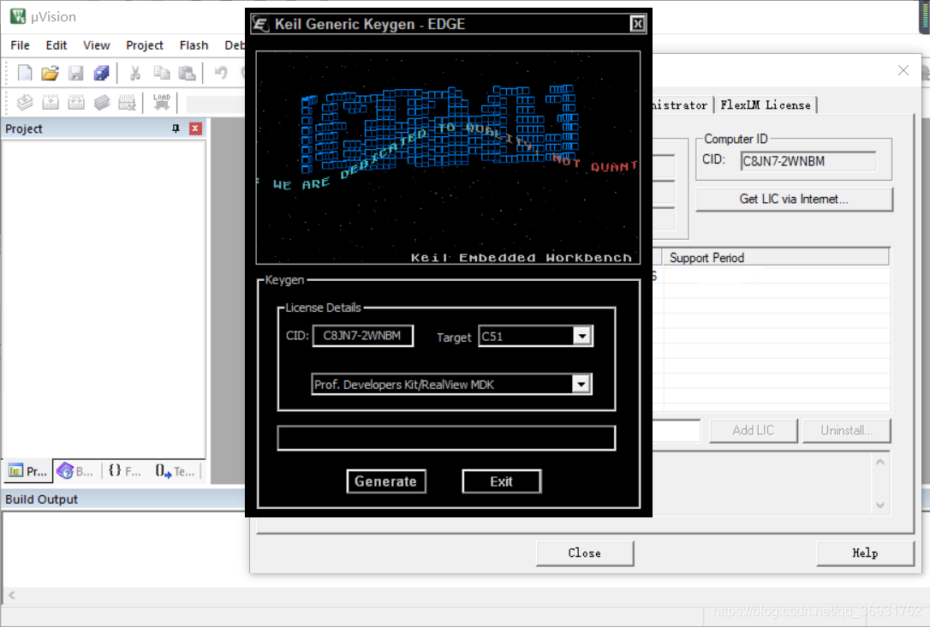Screen dimensions: 930x627
Task: Switch to the Templates tab in Project panel
Action: click(x=175, y=471)
